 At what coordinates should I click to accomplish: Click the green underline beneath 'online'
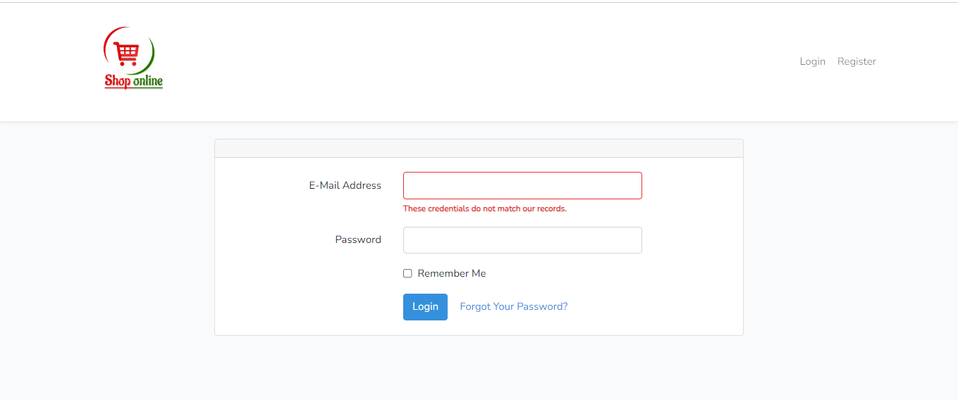pyautogui.click(x=148, y=88)
